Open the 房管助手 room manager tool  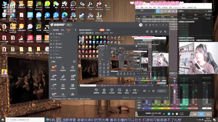[63, 68]
